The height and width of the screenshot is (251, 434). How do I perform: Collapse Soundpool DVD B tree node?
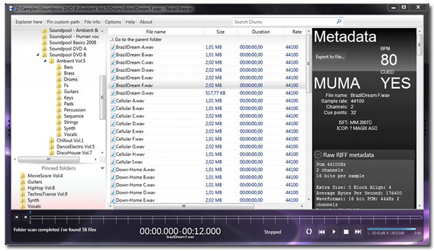click(38, 55)
